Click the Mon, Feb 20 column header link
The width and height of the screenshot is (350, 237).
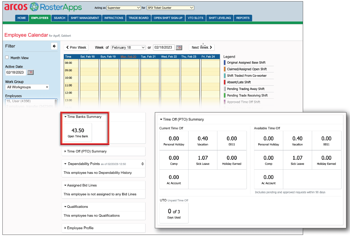(x=128, y=57)
